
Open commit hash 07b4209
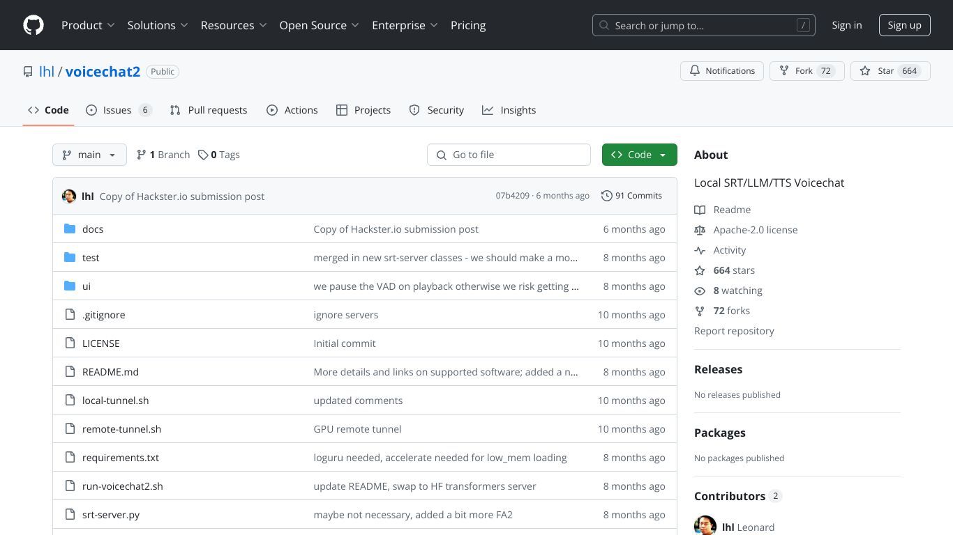513,196
